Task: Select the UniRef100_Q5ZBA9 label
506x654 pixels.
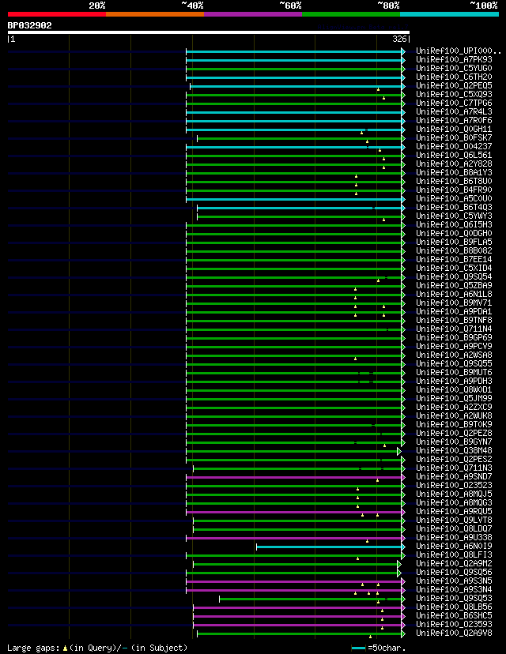Action: (x=455, y=285)
